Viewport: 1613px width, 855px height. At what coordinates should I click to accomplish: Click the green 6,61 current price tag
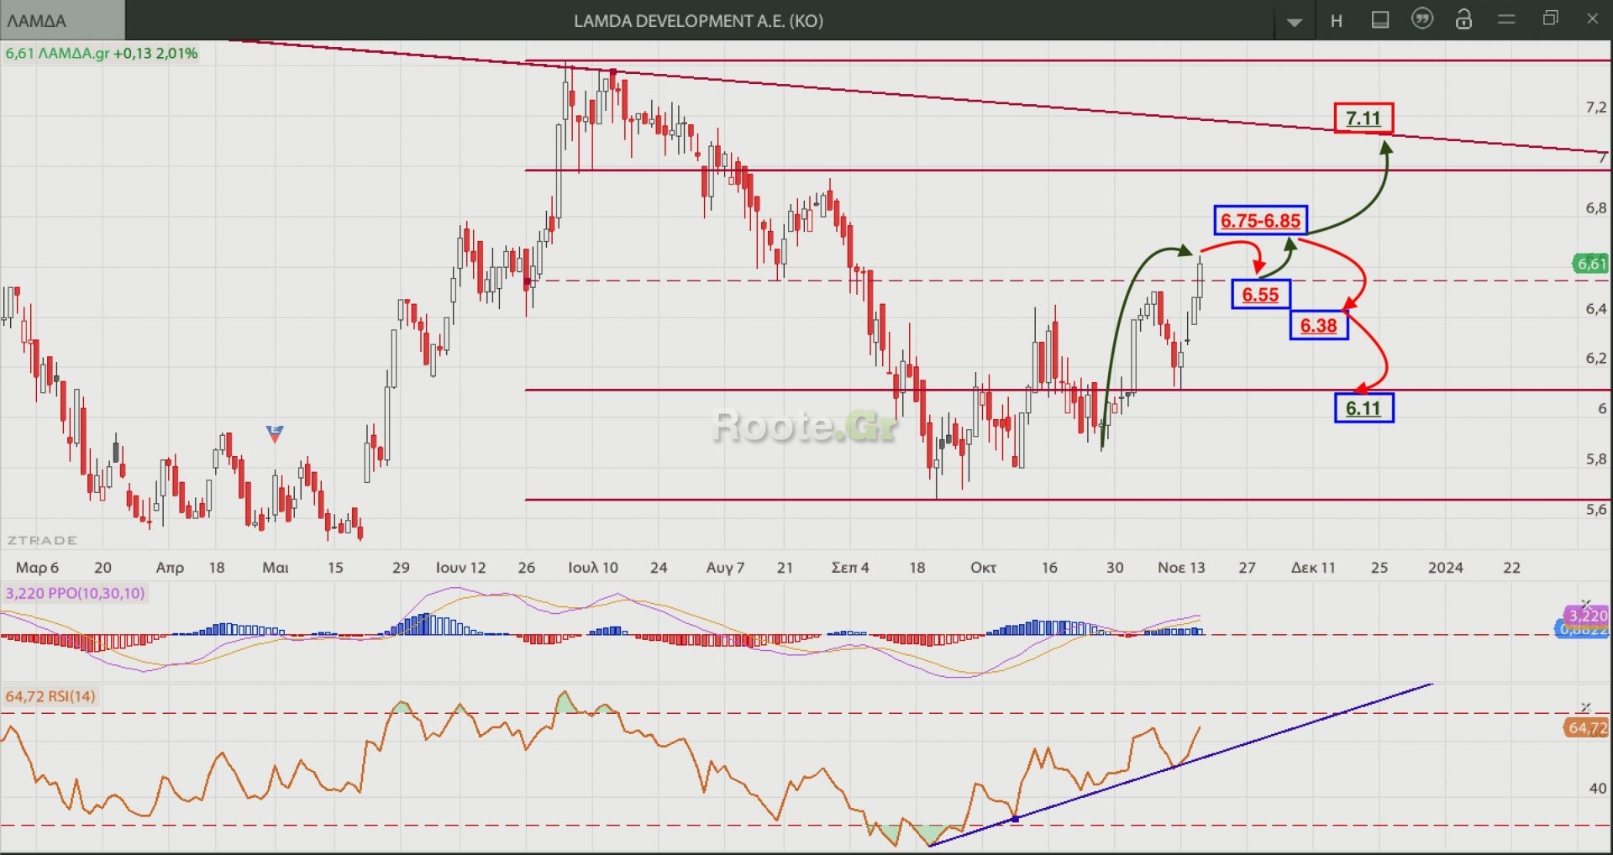(1590, 264)
